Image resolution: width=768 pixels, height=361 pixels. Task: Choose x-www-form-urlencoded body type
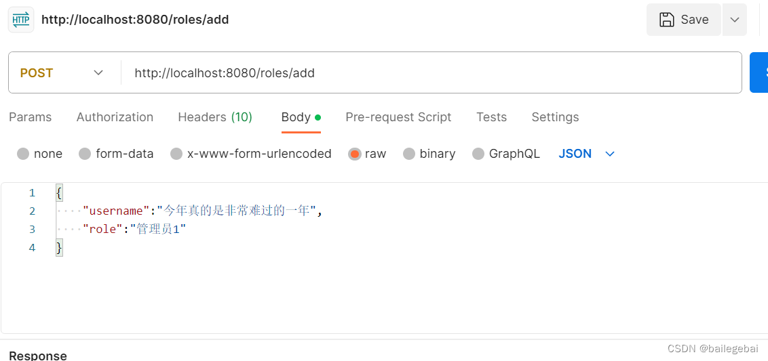tap(176, 154)
